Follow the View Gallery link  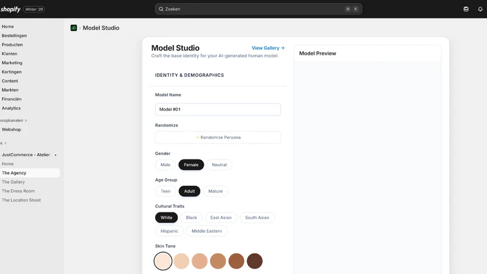point(268,48)
